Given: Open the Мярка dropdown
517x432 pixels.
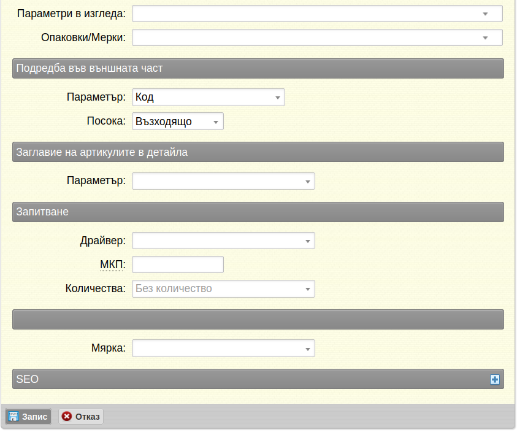Looking at the screenshot, I should pos(224,348).
